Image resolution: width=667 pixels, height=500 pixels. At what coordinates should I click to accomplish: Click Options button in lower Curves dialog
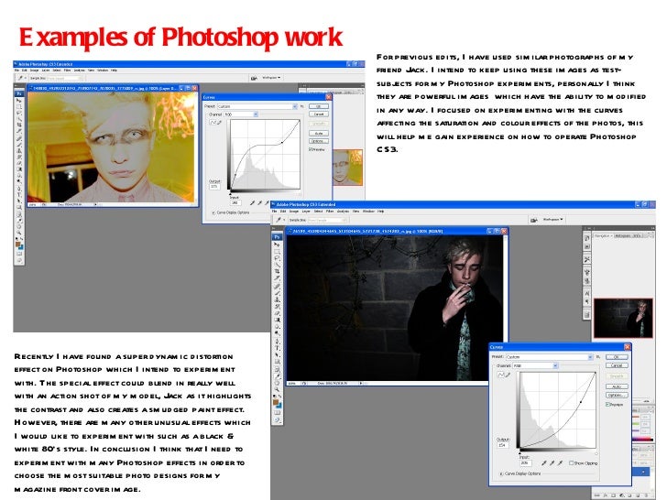click(617, 395)
